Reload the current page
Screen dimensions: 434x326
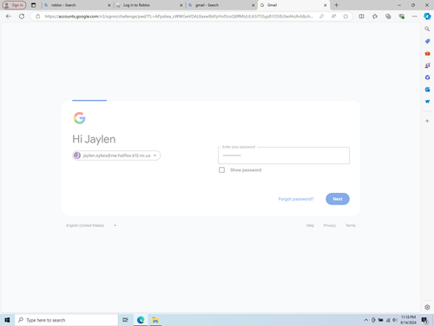[x=22, y=17]
